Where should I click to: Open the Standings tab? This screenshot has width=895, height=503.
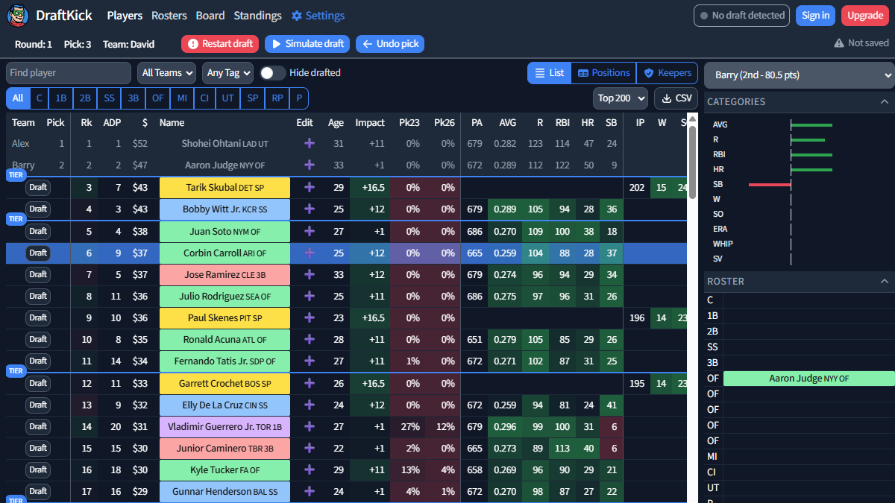257,15
